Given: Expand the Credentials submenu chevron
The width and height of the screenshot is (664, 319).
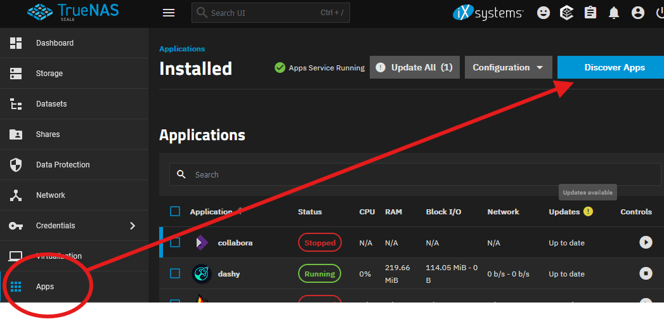Looking at the screenshot, I should (133, 225).
